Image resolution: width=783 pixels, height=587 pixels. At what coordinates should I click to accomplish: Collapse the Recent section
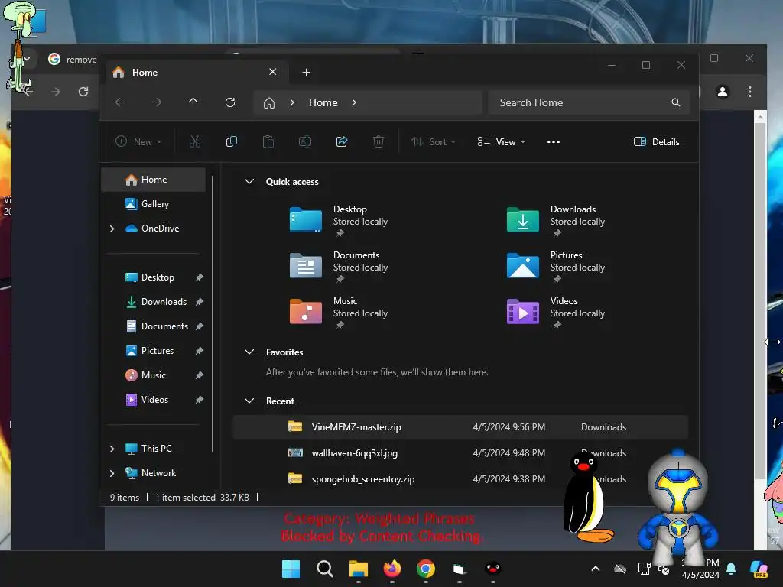click(x=249, y=401)
